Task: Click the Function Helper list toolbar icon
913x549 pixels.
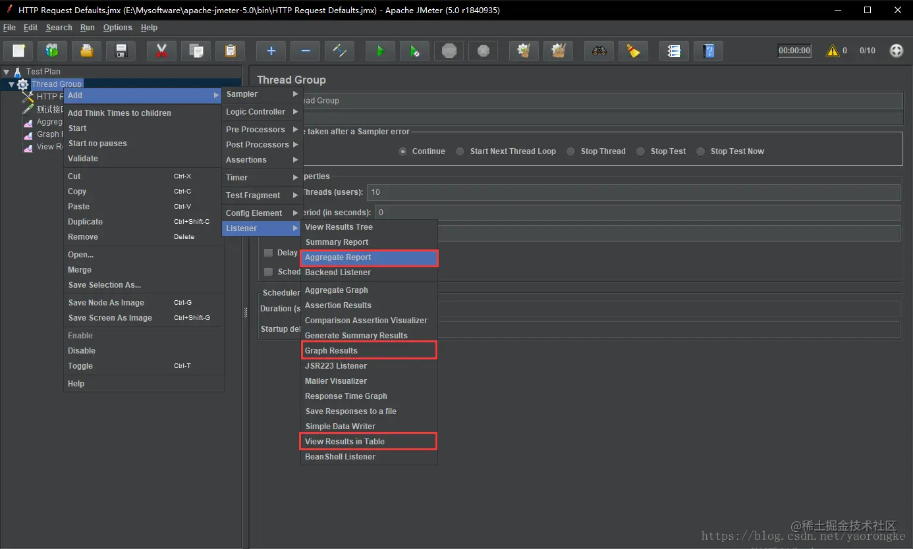Action: point(674,51)
